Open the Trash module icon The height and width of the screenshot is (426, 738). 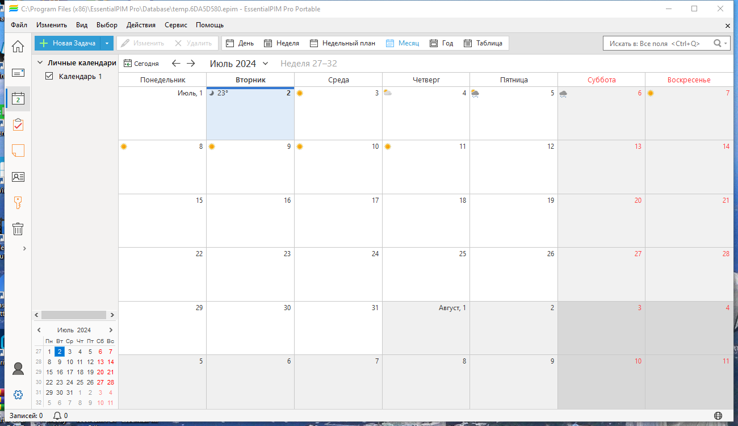point(18,229)
